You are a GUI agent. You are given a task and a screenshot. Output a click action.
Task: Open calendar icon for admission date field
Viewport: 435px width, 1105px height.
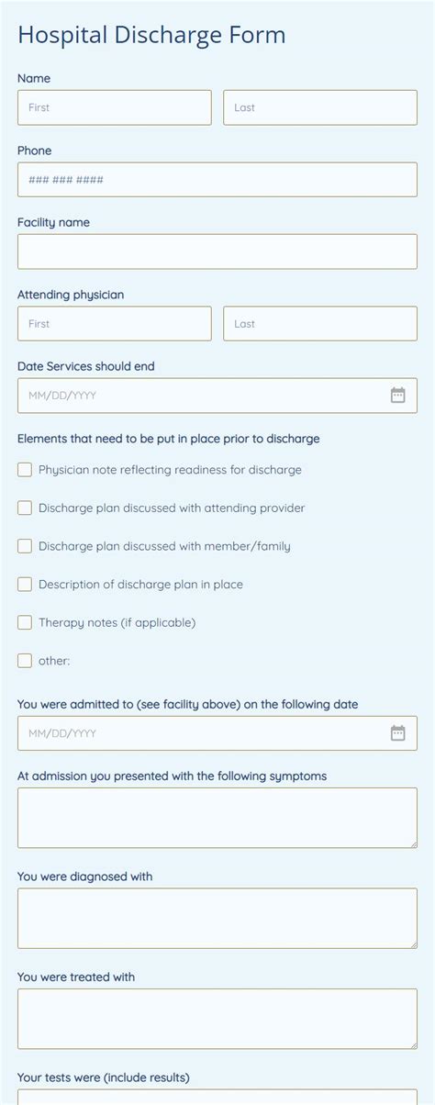tap(397, 733)
